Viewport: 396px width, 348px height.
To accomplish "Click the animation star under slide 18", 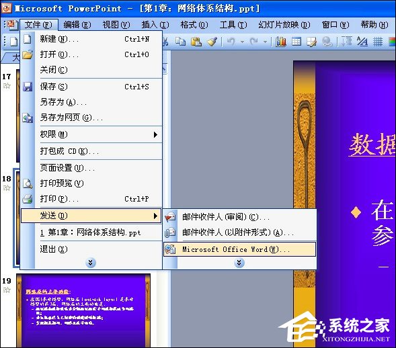I will pos(7,187).
